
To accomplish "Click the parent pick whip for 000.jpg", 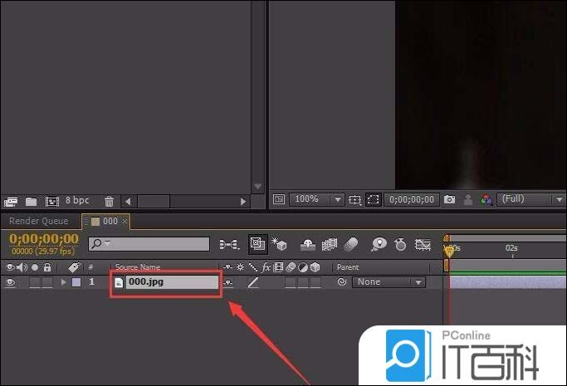I will [x=342, y=282].
